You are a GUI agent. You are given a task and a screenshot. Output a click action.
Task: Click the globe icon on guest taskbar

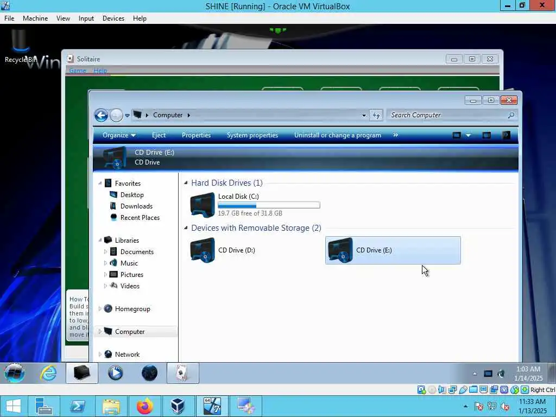[149, 373]
